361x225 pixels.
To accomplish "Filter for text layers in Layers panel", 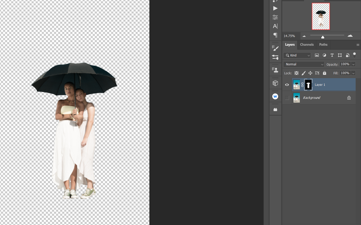I will point(332,55).
